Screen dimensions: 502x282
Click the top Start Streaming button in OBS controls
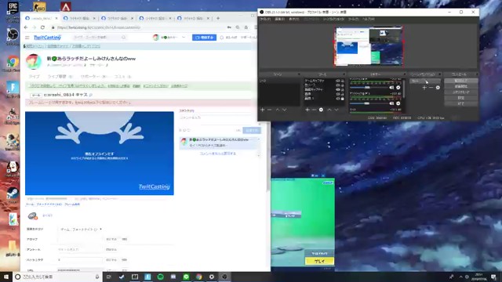pos(460,81)
